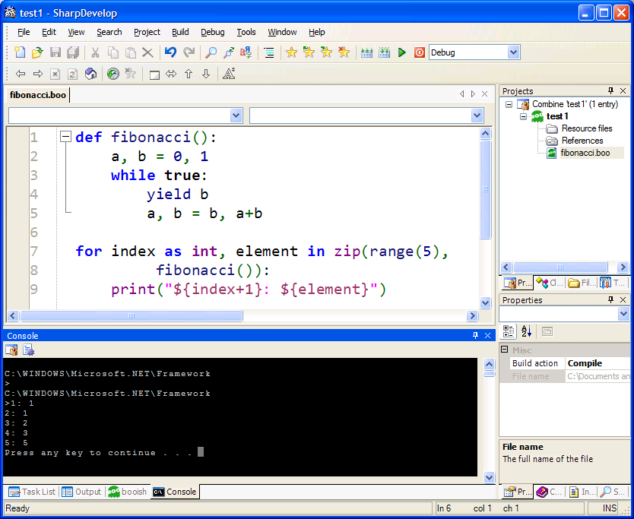Click the Delete X toolbar icon
634x519 pixels.
point(147,52)
